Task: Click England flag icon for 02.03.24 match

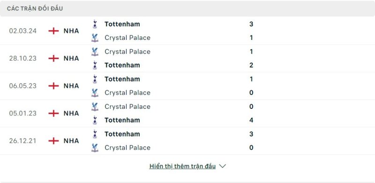Action: click(53, 31)
